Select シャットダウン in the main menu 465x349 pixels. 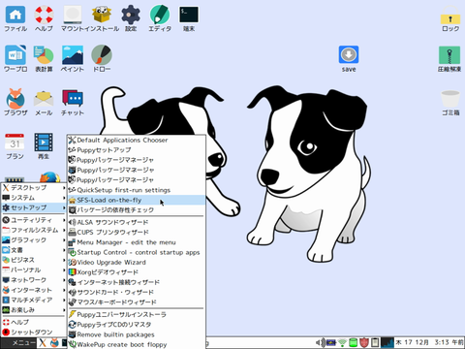tap(34, 333)
